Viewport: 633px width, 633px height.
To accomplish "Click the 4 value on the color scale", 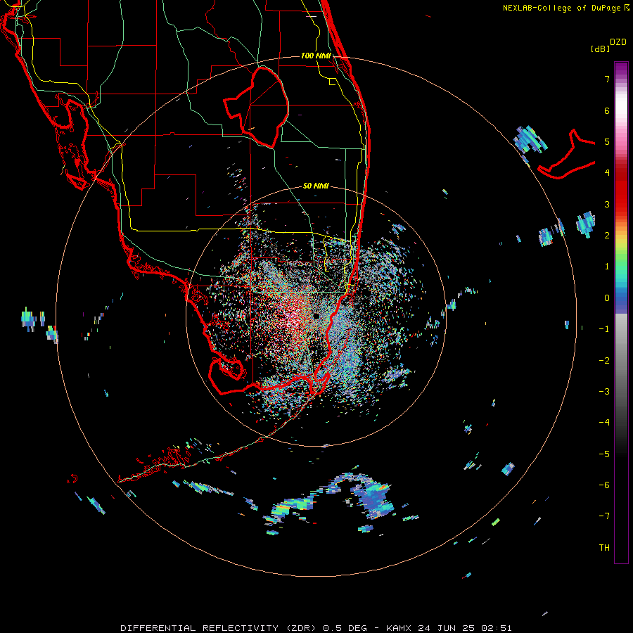I will 607,173.
